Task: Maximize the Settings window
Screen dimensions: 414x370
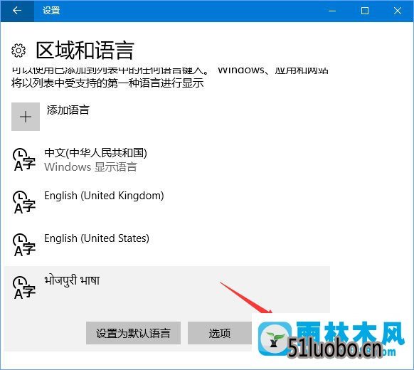Action: tap(365, 11)
